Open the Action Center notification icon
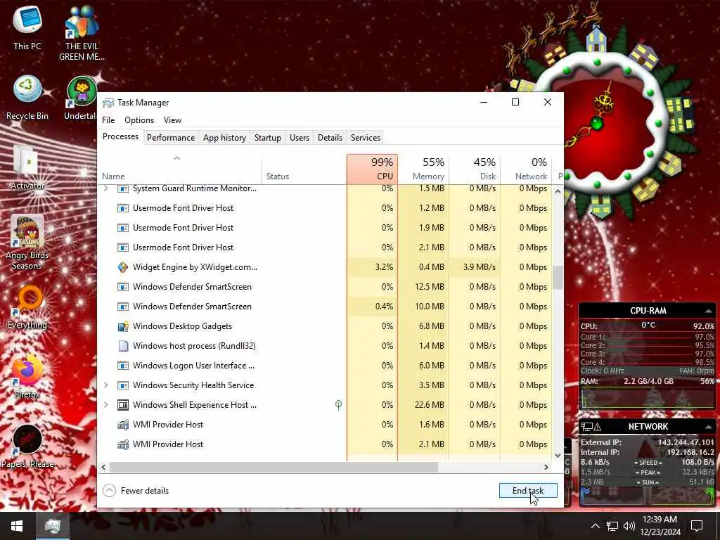Viewport: 720px width, 540px height. [697, 526]
